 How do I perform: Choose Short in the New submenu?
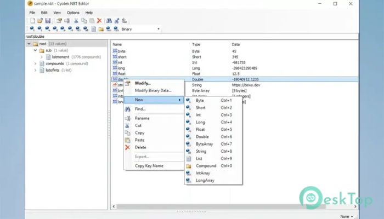pyautogui.click(x=213, y=107)
